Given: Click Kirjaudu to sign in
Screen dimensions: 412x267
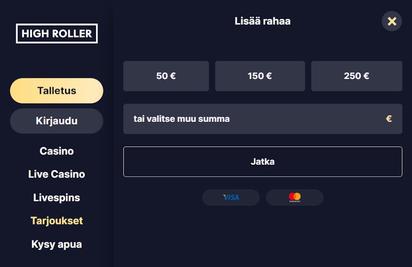Looking at the screenshot, I should (x=56, y=121).
